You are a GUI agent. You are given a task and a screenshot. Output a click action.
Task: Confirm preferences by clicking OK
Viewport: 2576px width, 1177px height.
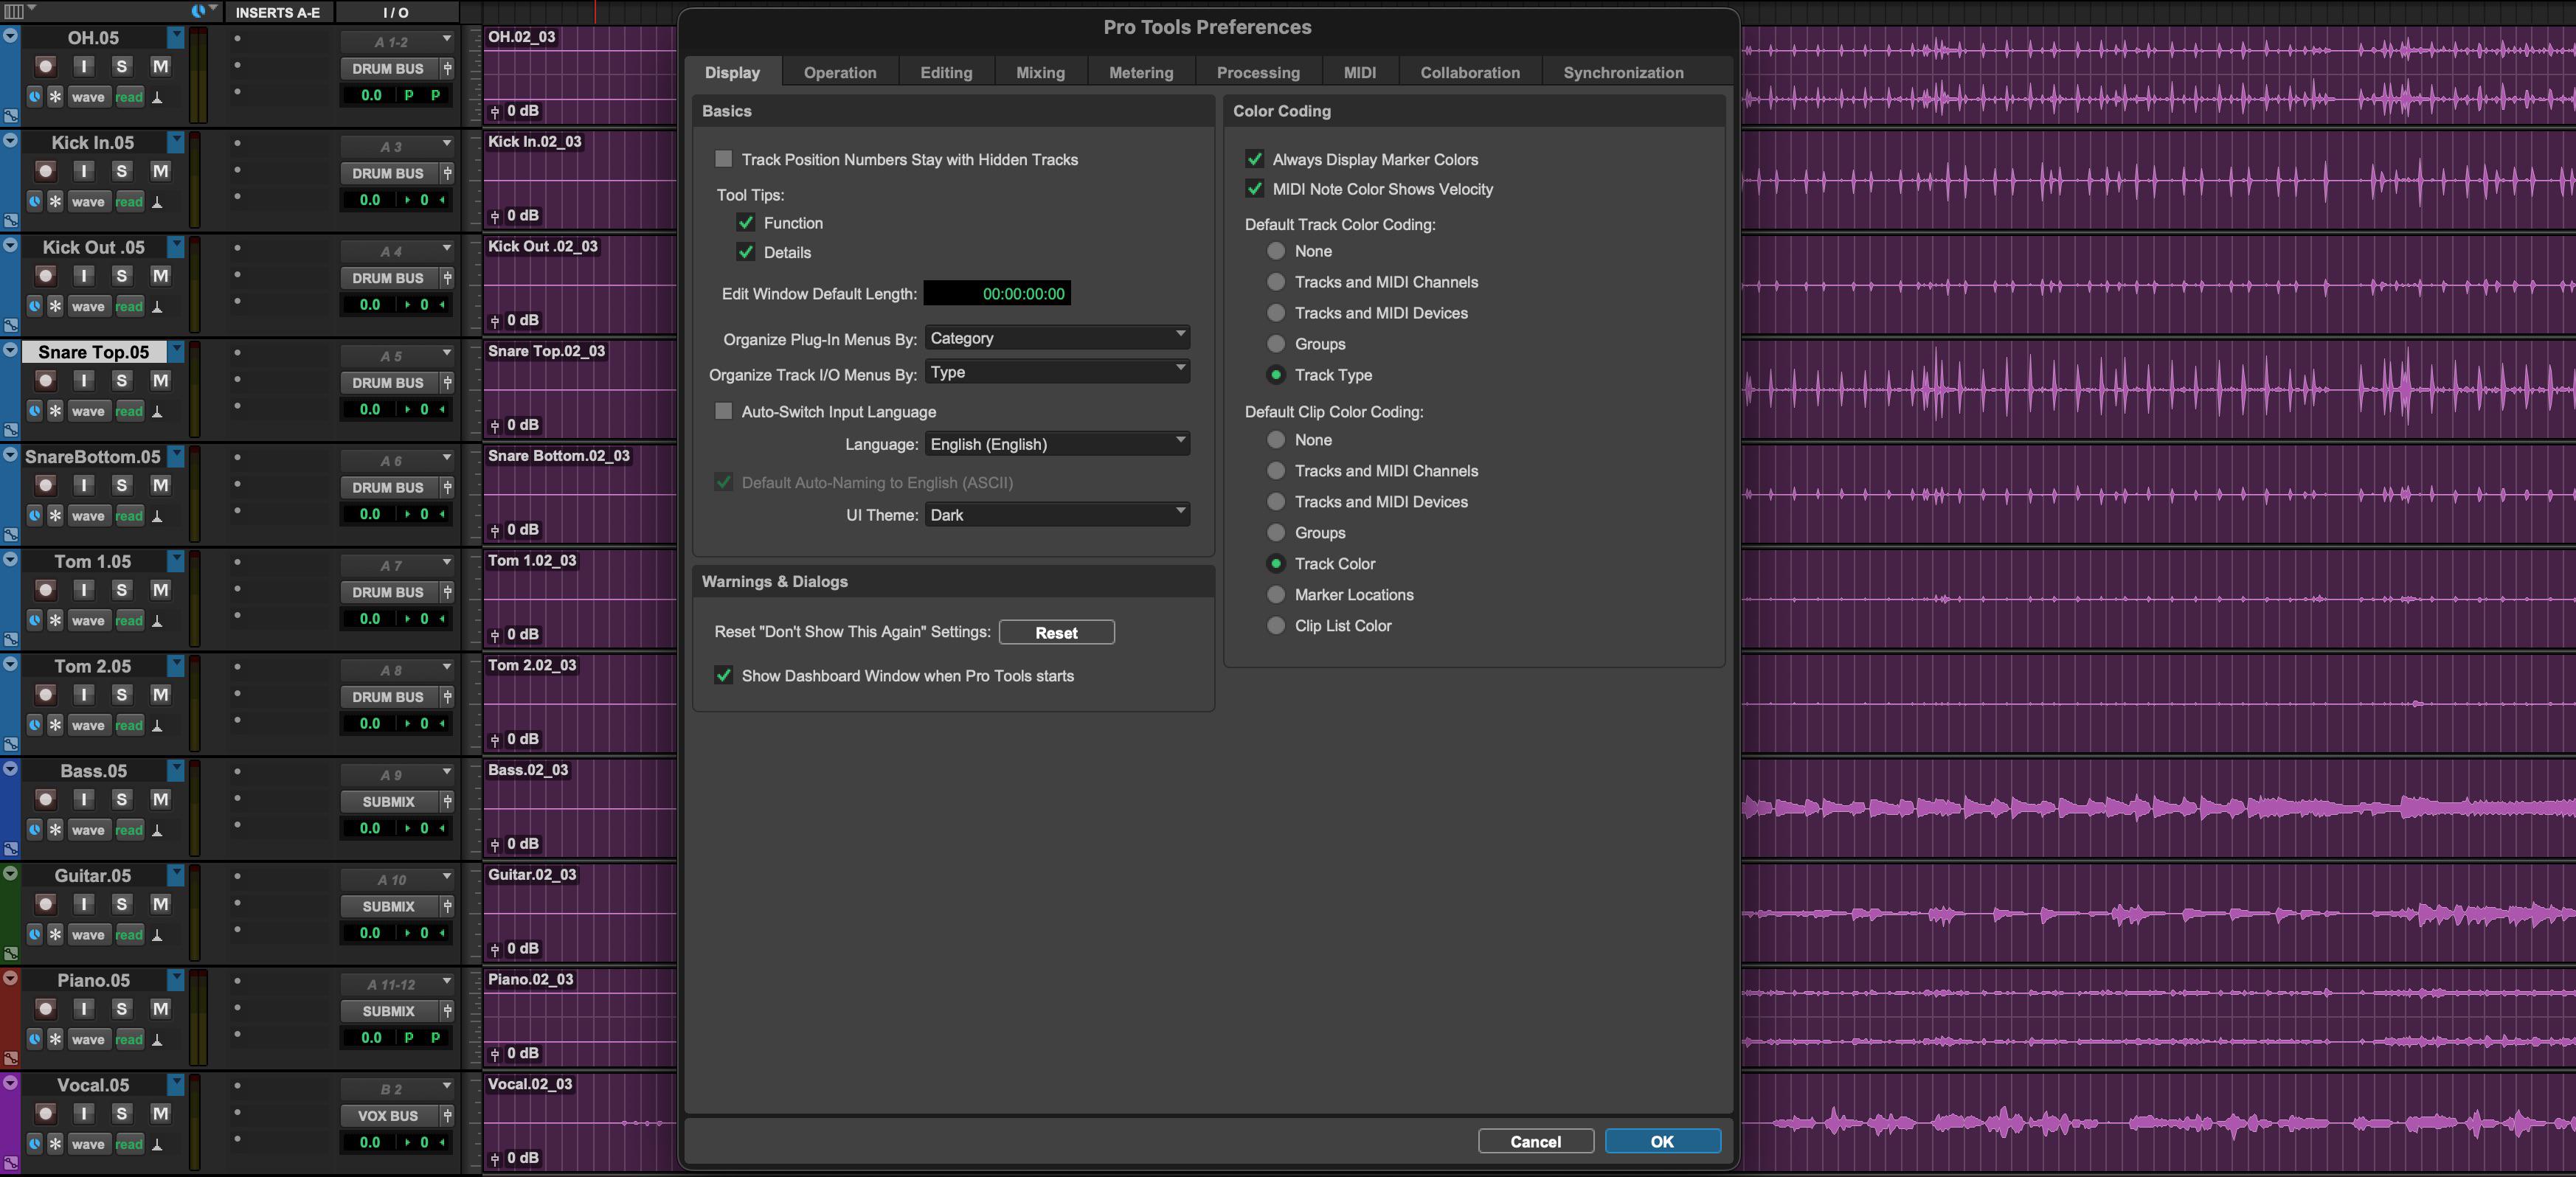coord(1662,1141)
